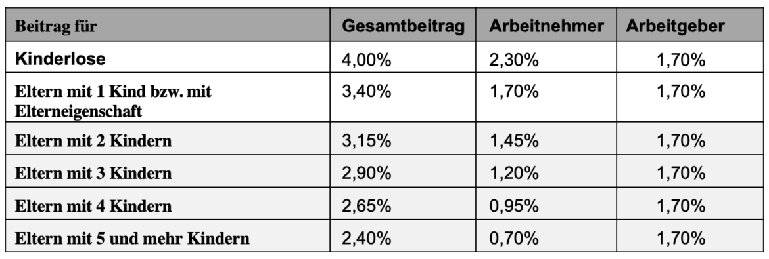Click the 2,30% Arbeitnehmer value

[514, 60]
